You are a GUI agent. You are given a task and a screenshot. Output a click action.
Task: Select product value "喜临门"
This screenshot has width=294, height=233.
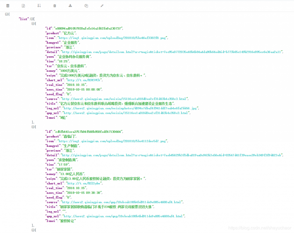69,137
